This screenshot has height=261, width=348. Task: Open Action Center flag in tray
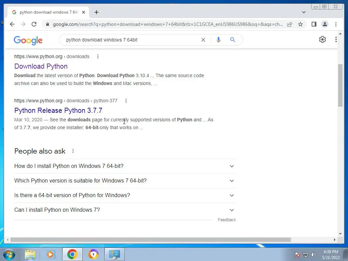pos(297,254)
